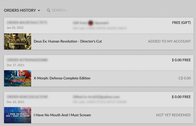Image resolution: width=196 pixels, height=126 pixels.
Task: Click NOT YET REDEEMED status
Action: (x=173, y=115)
